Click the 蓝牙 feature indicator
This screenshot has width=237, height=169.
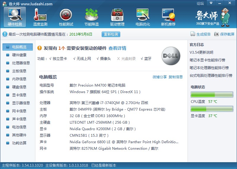tap(146, 59)
